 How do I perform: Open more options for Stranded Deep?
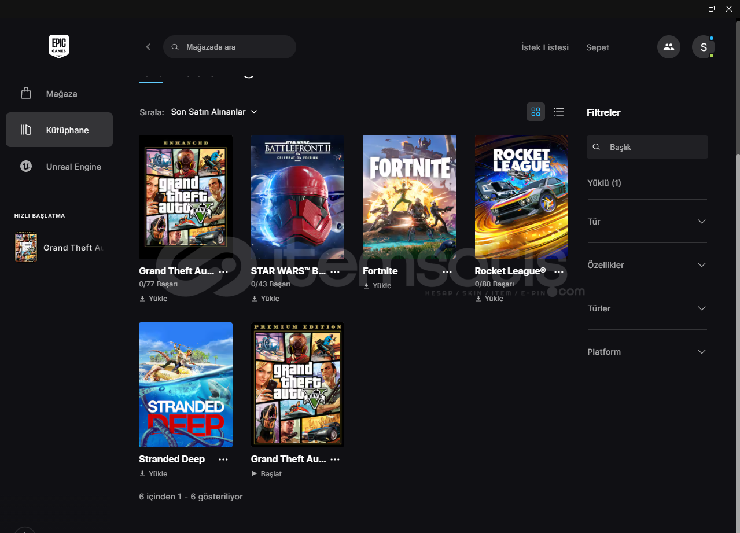(223, 459)
